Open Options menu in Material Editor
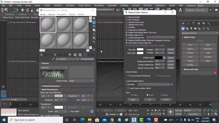Viewport: 219px width, 123px height. [72, 14]
